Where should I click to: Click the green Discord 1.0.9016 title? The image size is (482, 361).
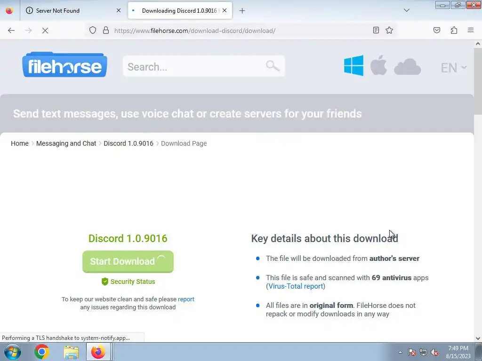(128, 238)
